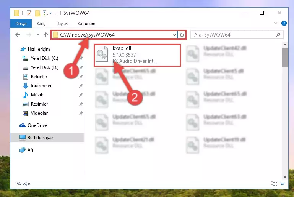Click the vertical scrollbar thumb

pos(285,58)
